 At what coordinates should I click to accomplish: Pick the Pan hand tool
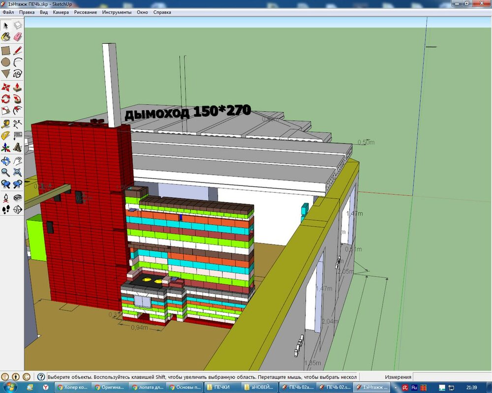[18, 160]
